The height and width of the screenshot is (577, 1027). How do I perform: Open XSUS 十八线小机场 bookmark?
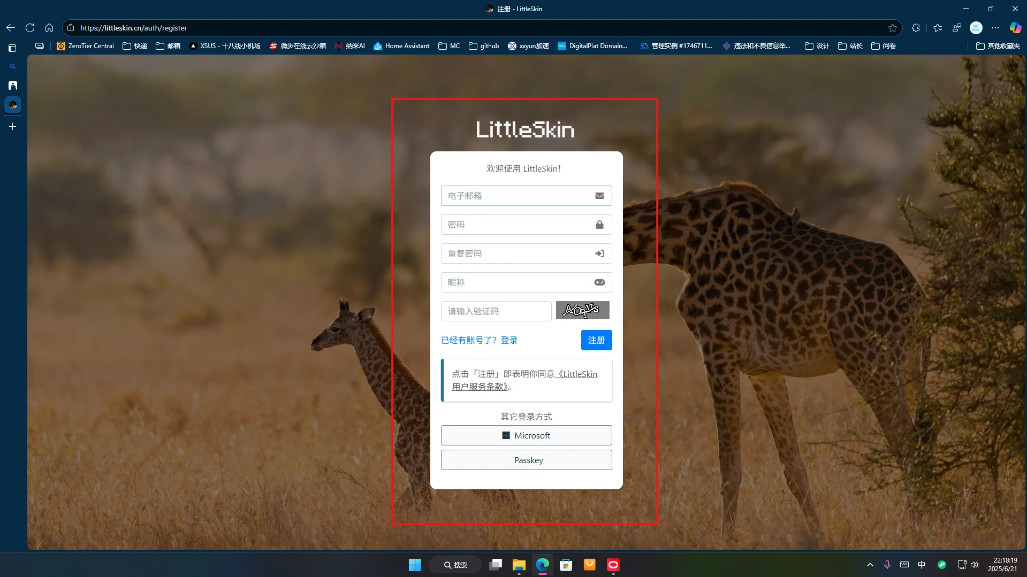pyautogui.click(x=225, y=46)
